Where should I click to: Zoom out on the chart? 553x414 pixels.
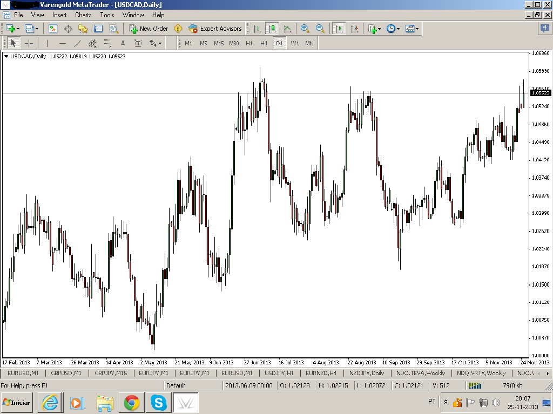[320, 29]
